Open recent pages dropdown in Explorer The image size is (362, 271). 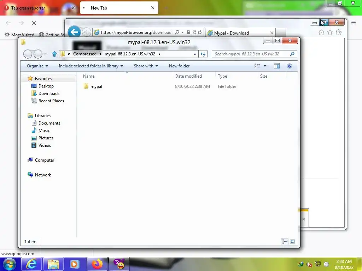45,54
